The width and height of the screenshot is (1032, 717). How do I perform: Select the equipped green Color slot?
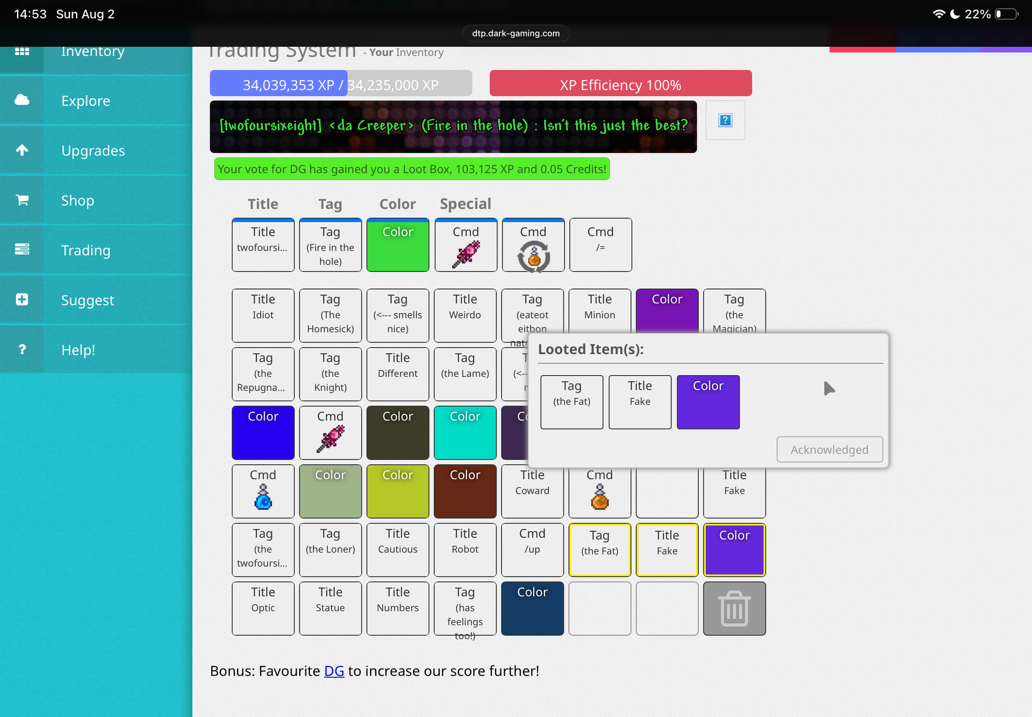click(398, 245)
